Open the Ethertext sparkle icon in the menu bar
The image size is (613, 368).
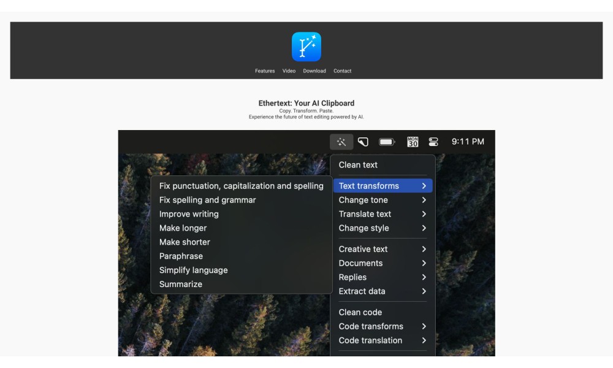click(341, 142)
